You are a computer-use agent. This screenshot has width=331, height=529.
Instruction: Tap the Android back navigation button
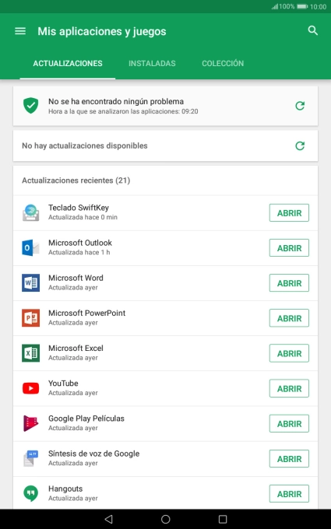[108, 519]
